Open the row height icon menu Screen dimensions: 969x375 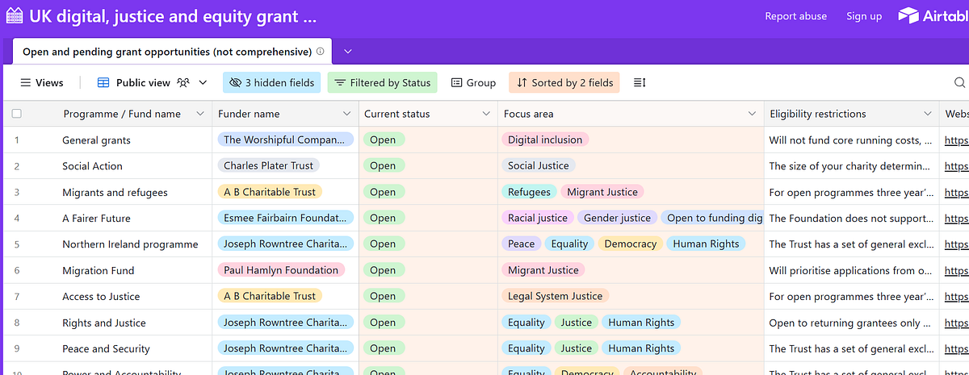(x=640, y=82)
